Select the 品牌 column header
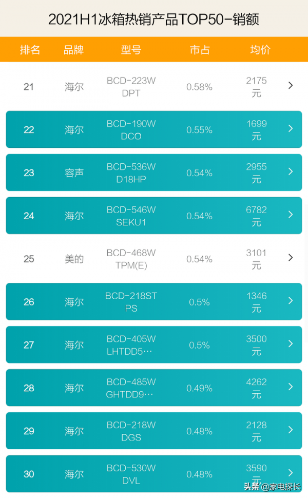 pos(73,50)
